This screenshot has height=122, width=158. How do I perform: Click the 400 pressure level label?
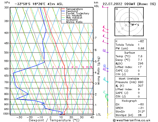(x=7, y=33)
